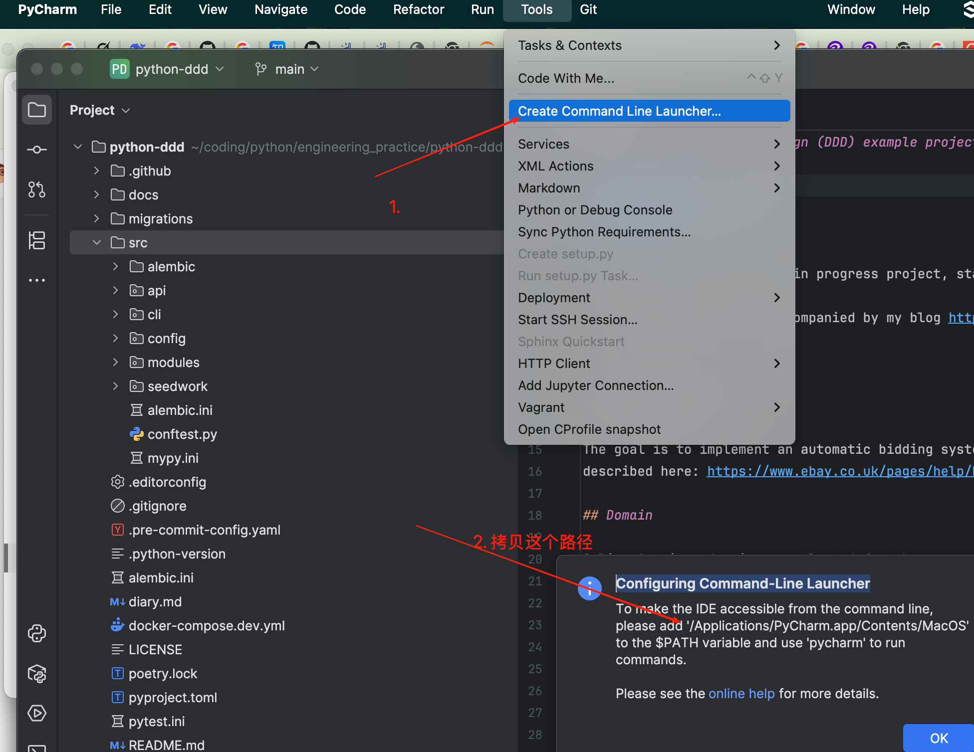Click the More tool windows ellipsis

tap(37, 280)
